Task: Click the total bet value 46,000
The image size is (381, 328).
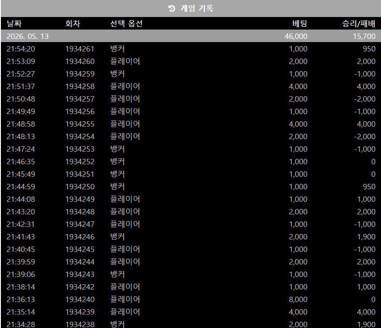Action: pyautogui.click(x=296, y=36)
